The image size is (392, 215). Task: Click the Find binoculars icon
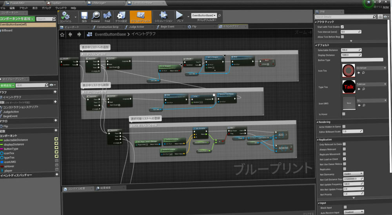click(107, 16)
